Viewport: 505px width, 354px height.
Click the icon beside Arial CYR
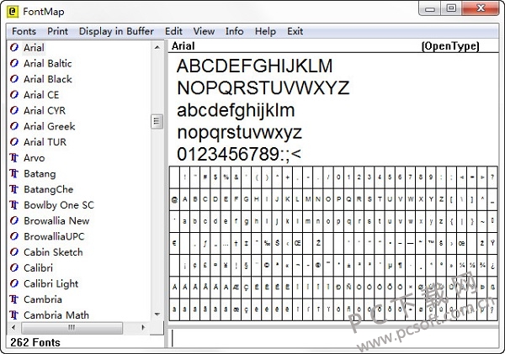[x=14, y=111]
